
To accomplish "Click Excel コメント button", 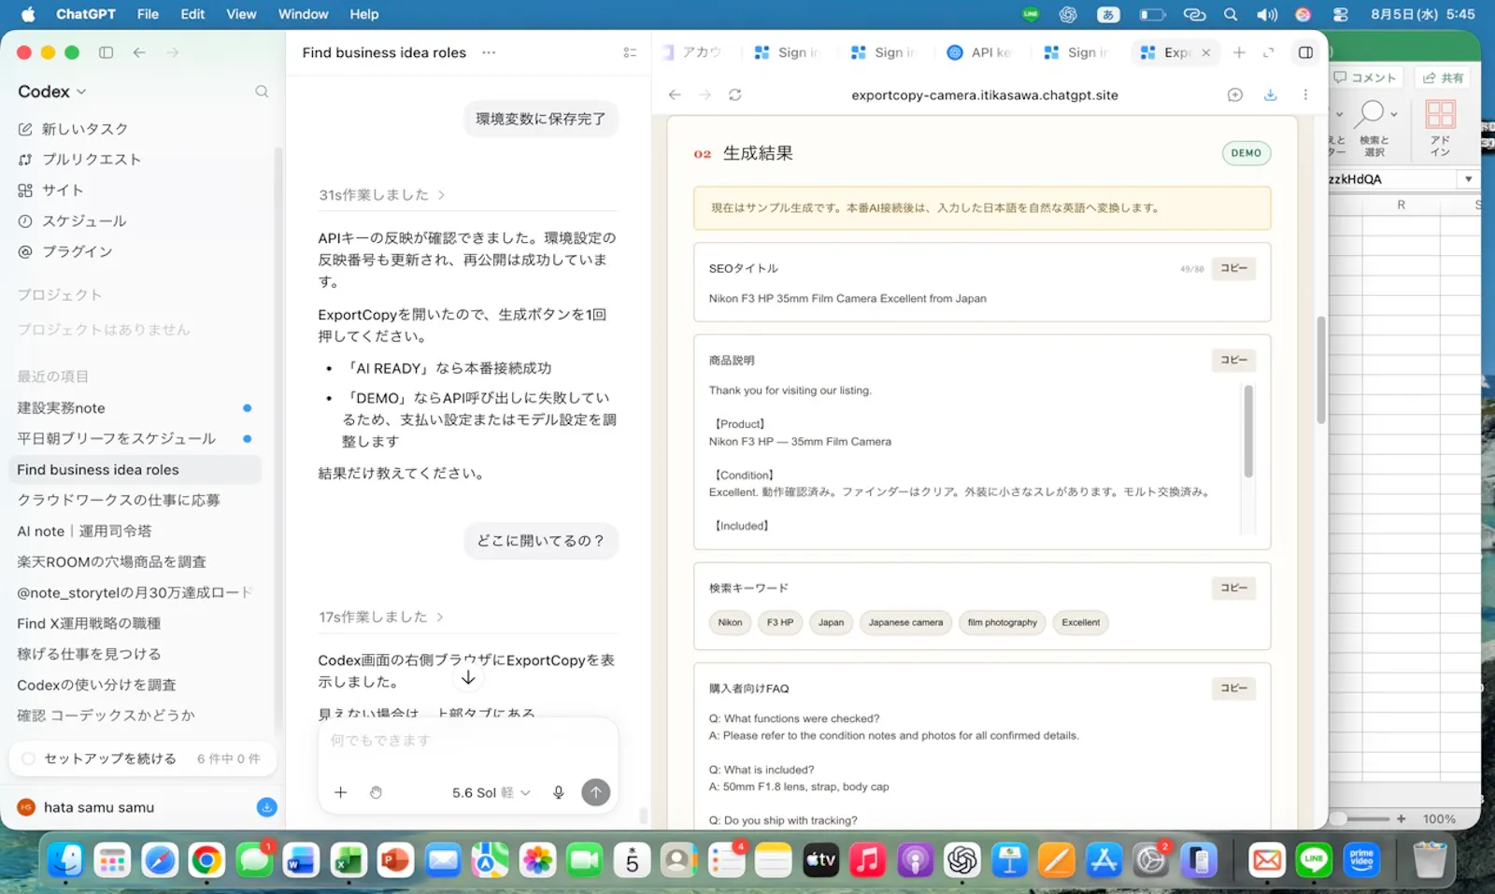I will tap(1365, 78).
